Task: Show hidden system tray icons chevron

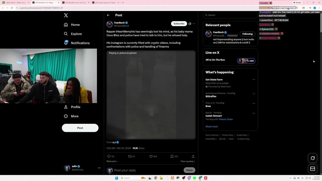Action: pos(291,178)
